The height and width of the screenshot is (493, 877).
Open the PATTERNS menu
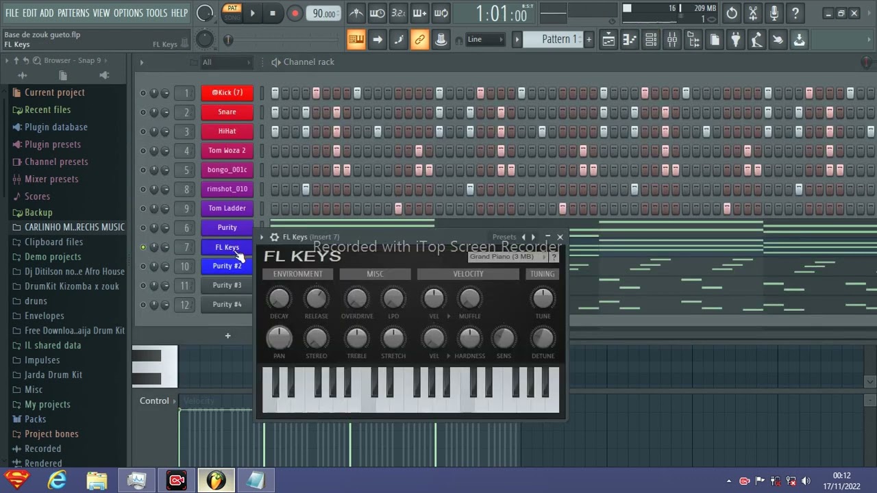(73, 13)
